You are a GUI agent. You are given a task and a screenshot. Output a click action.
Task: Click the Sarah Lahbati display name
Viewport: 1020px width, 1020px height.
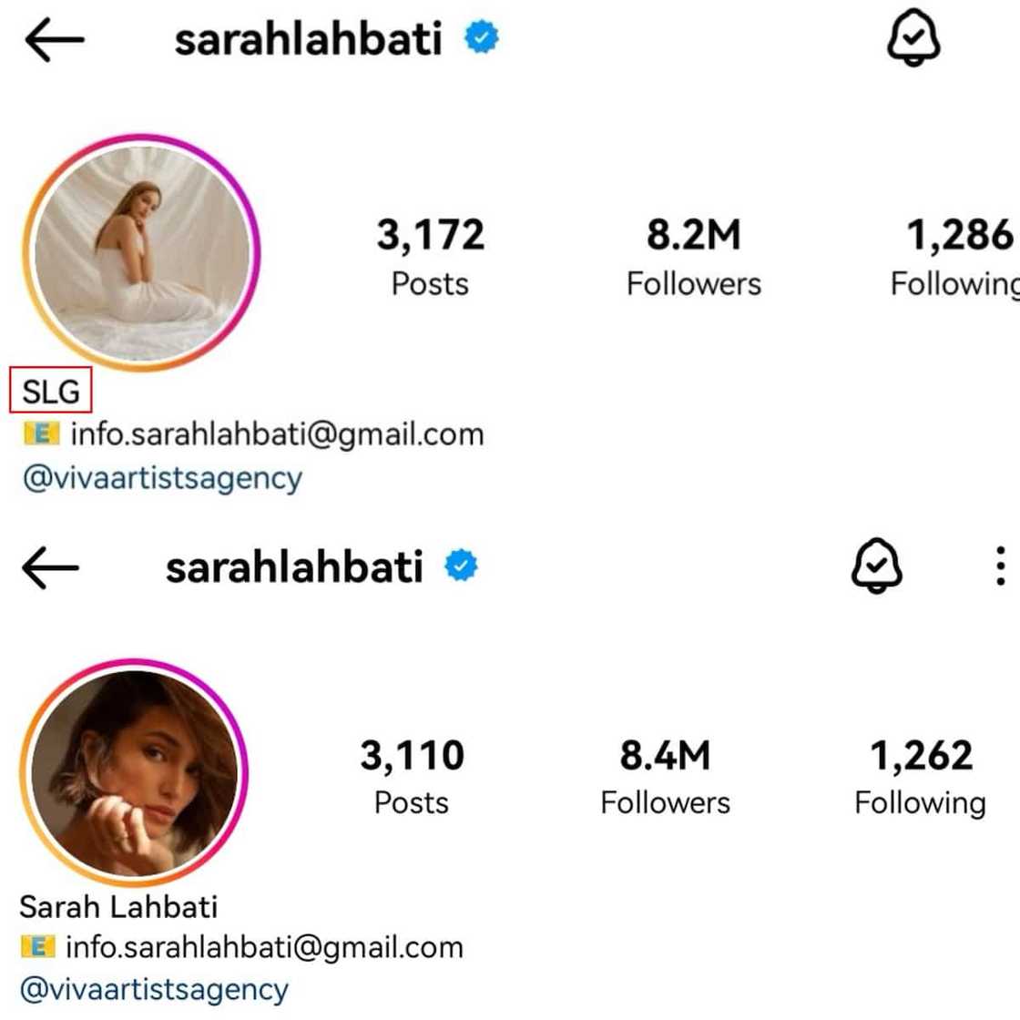(x=118, y=907)
